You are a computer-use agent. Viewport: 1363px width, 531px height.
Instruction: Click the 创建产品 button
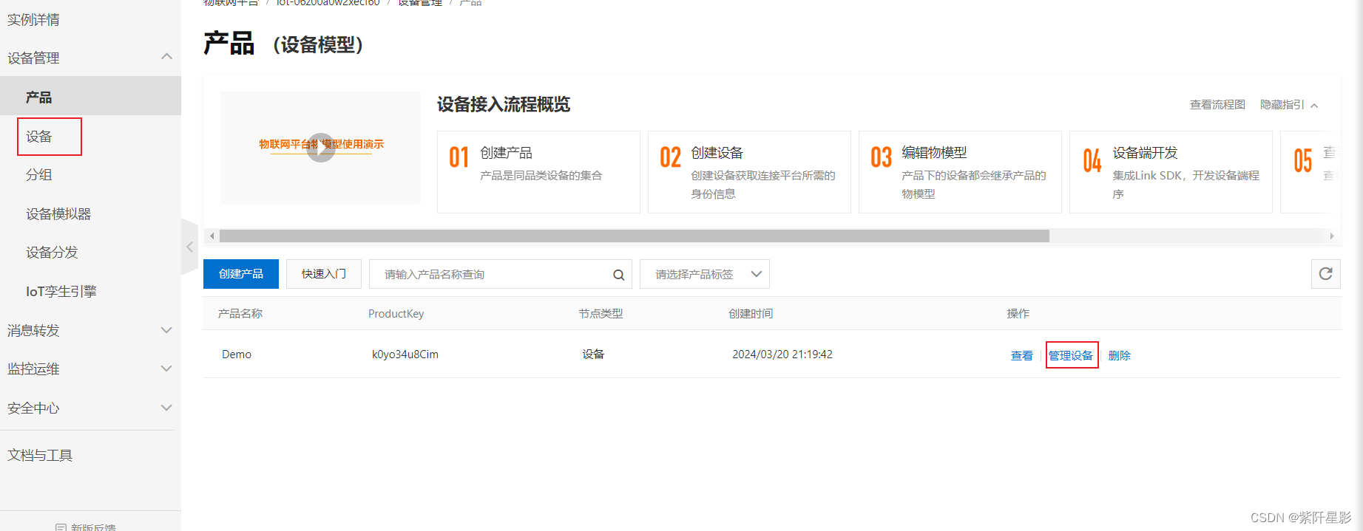(x=241, y=274)
